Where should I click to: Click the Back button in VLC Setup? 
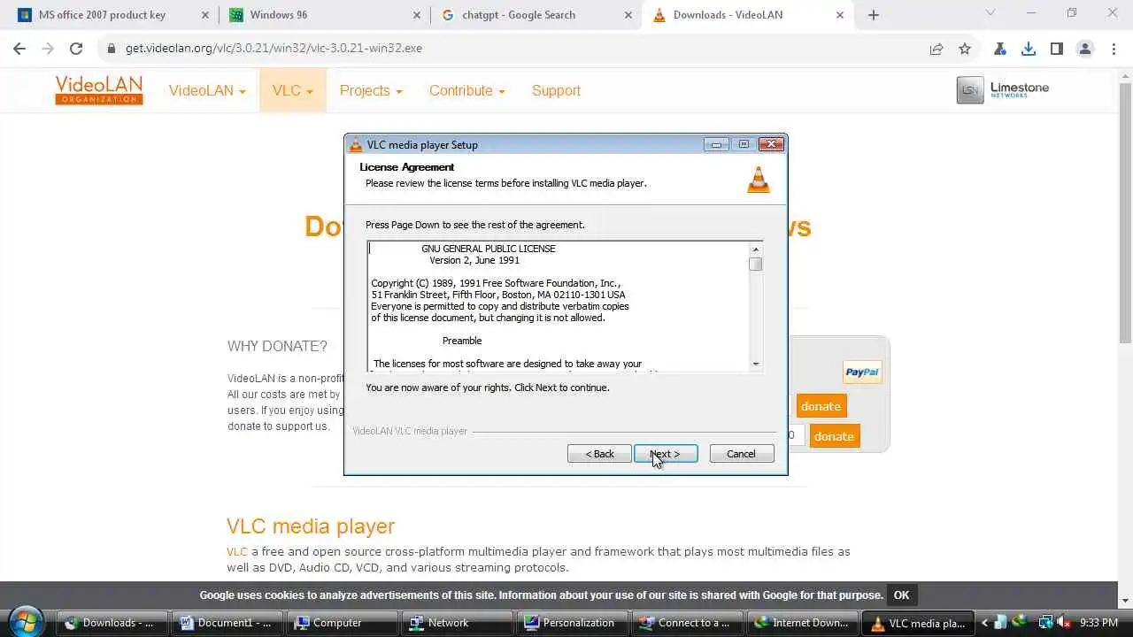(x=599, y=454)
